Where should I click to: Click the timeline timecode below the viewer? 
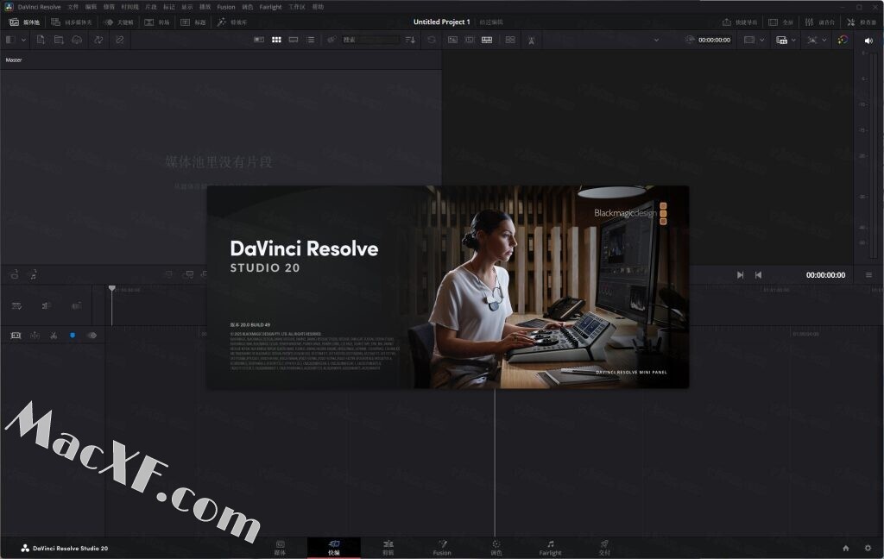825,275
